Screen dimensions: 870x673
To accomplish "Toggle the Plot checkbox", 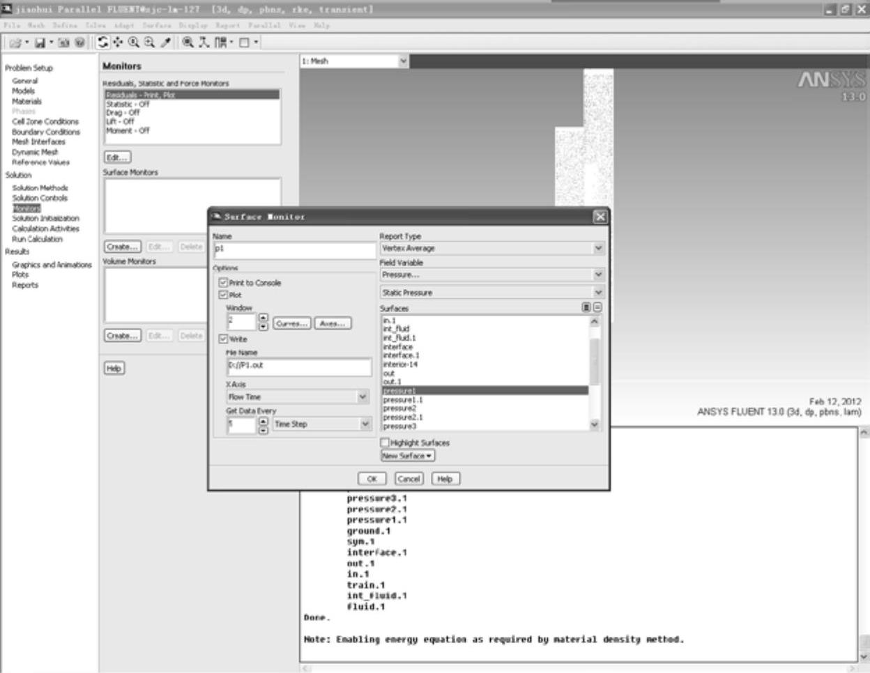I will coord(223,295).
